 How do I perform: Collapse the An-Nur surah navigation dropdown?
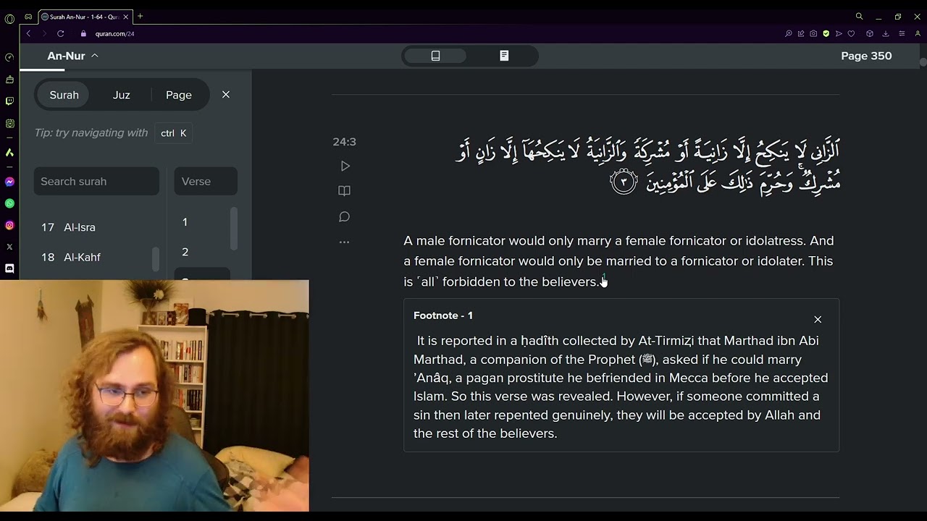[73, 56]
